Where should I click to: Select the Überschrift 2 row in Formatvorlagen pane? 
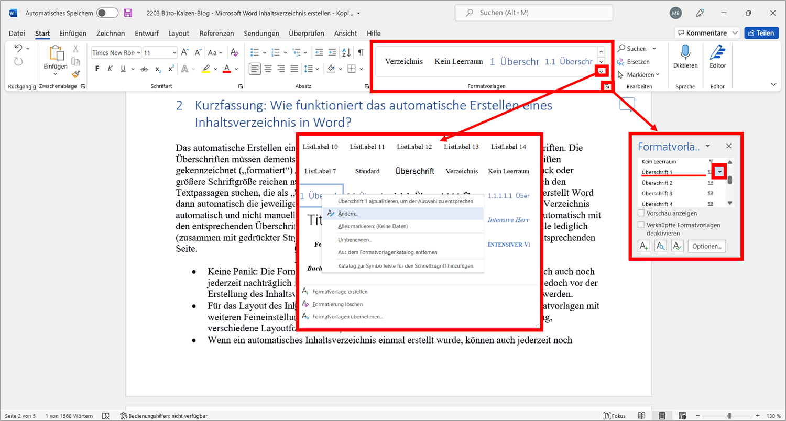[x=678, y=183]
